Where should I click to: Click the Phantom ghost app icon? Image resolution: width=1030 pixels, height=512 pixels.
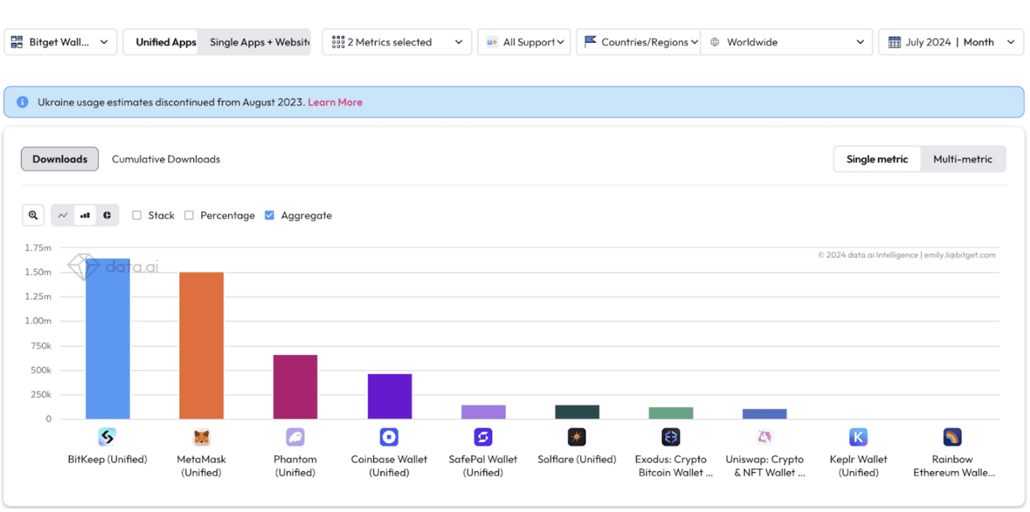(x=295, y=438)
